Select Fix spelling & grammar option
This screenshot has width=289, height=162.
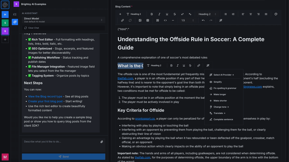(x=225, y=88)
